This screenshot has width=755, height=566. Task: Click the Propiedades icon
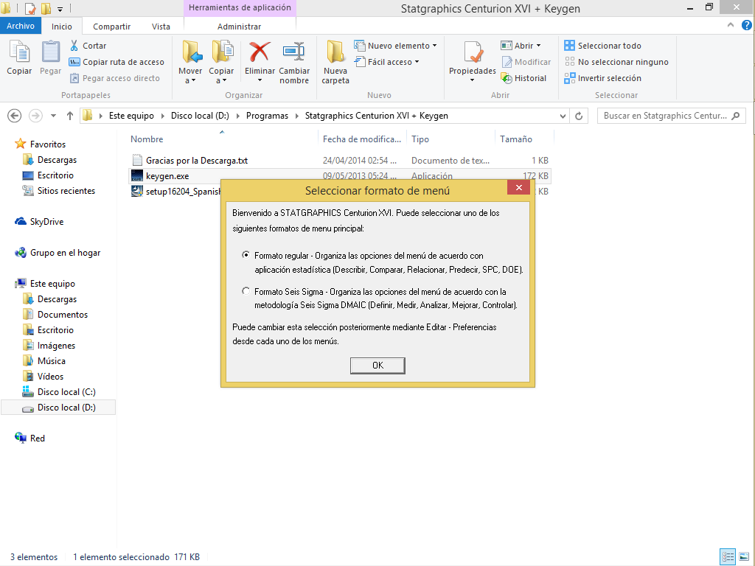click(x=473, y=52)
